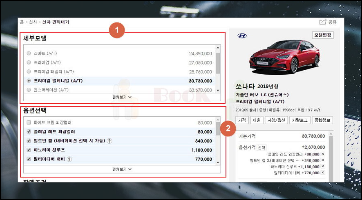
Task: Select 프리미엄 밀레니얼 (A/T) radio button
Action: coord(29,81)
